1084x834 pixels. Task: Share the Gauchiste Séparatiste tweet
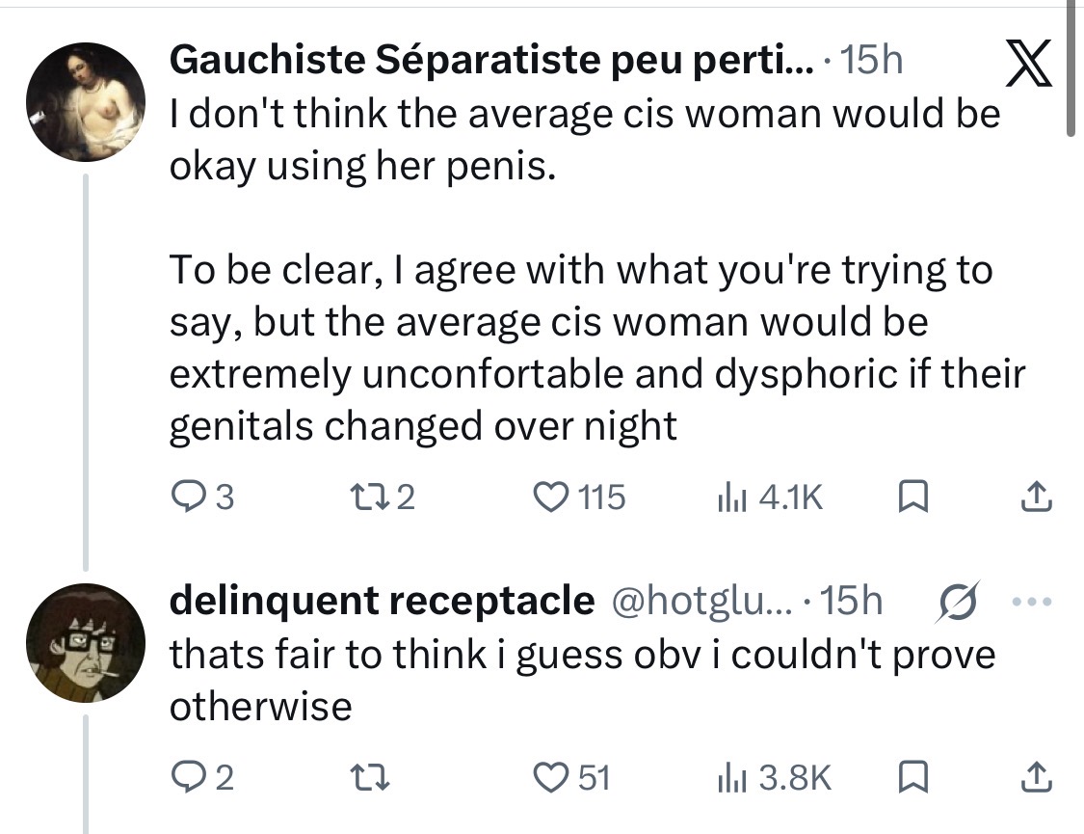coord(1036,498)
